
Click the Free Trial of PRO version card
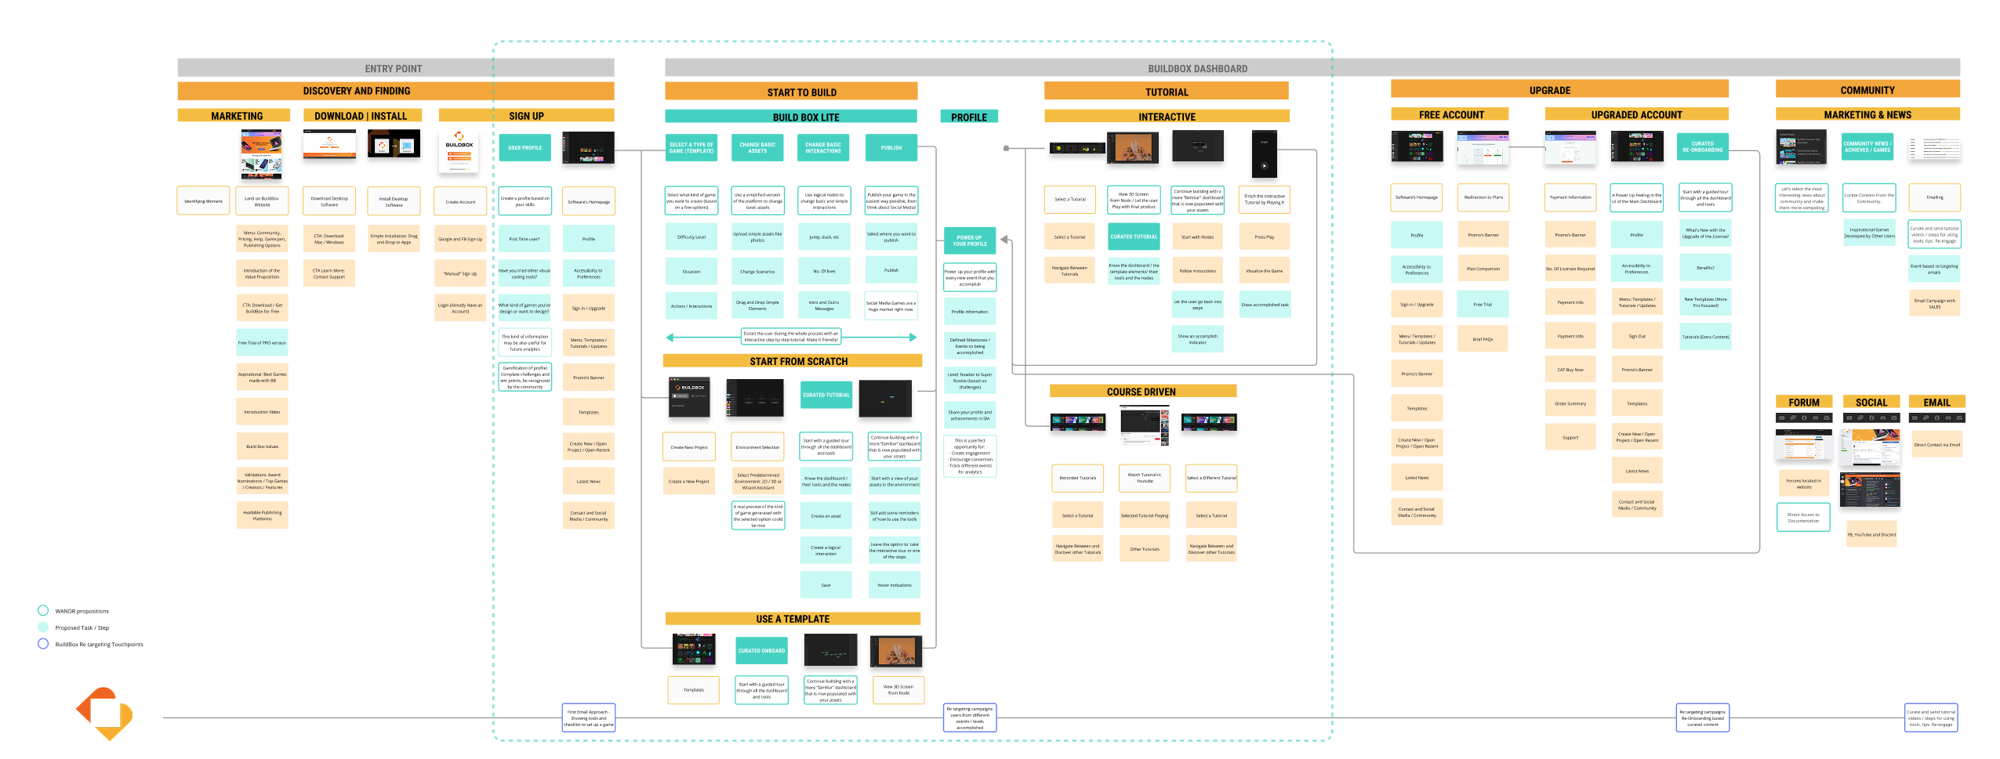pos(262,342)
